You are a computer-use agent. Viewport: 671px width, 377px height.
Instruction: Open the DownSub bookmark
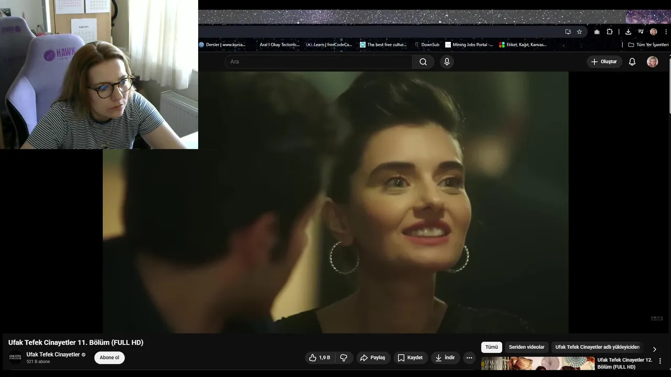[427, 45]
